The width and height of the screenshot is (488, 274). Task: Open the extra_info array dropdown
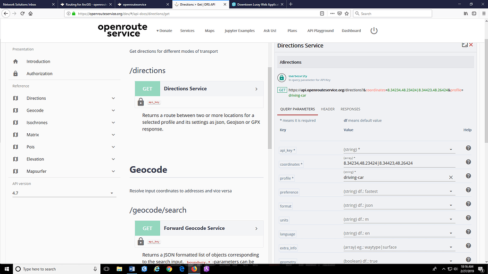click(x=399, y=247)
